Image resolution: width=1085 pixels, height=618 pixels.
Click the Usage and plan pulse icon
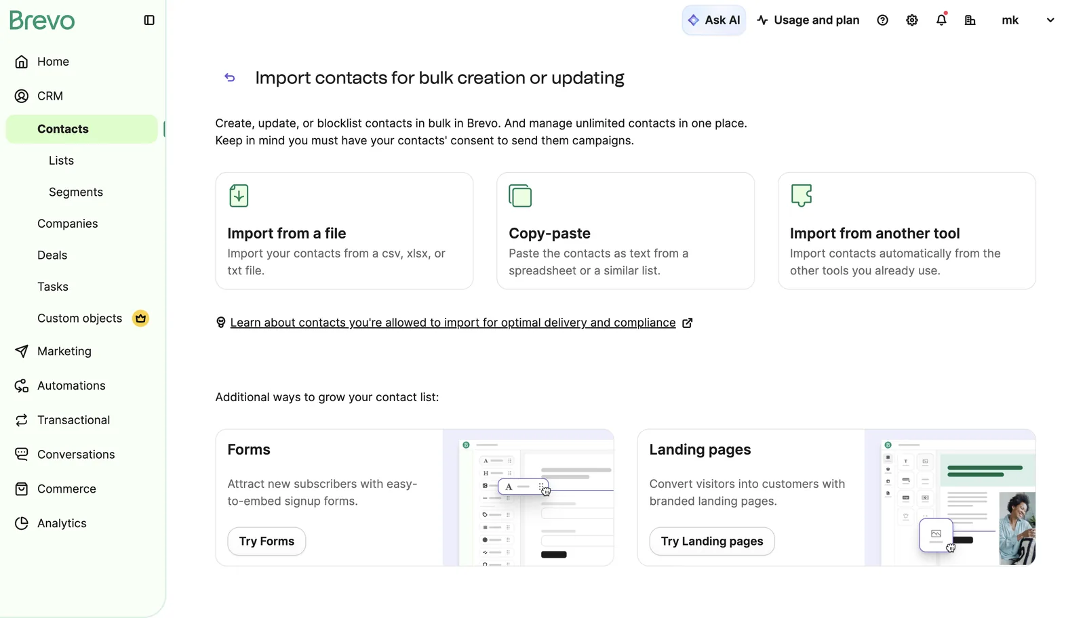click(x=763, y=20)
